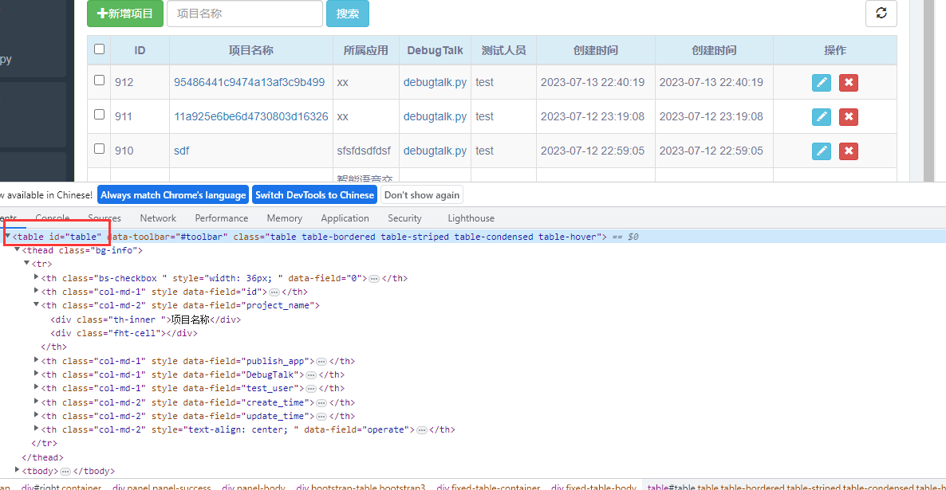This screenshot has width=946, height=490.
Task: Open project link 11a925e6be6d4730803d16326
Action: (x=250, y=116)
